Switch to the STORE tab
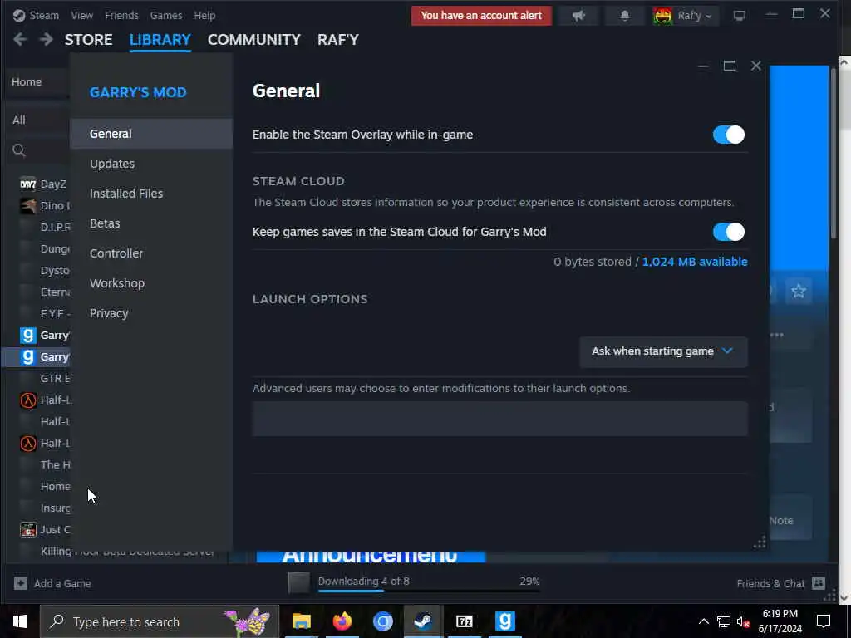 [x=88, y=40]
